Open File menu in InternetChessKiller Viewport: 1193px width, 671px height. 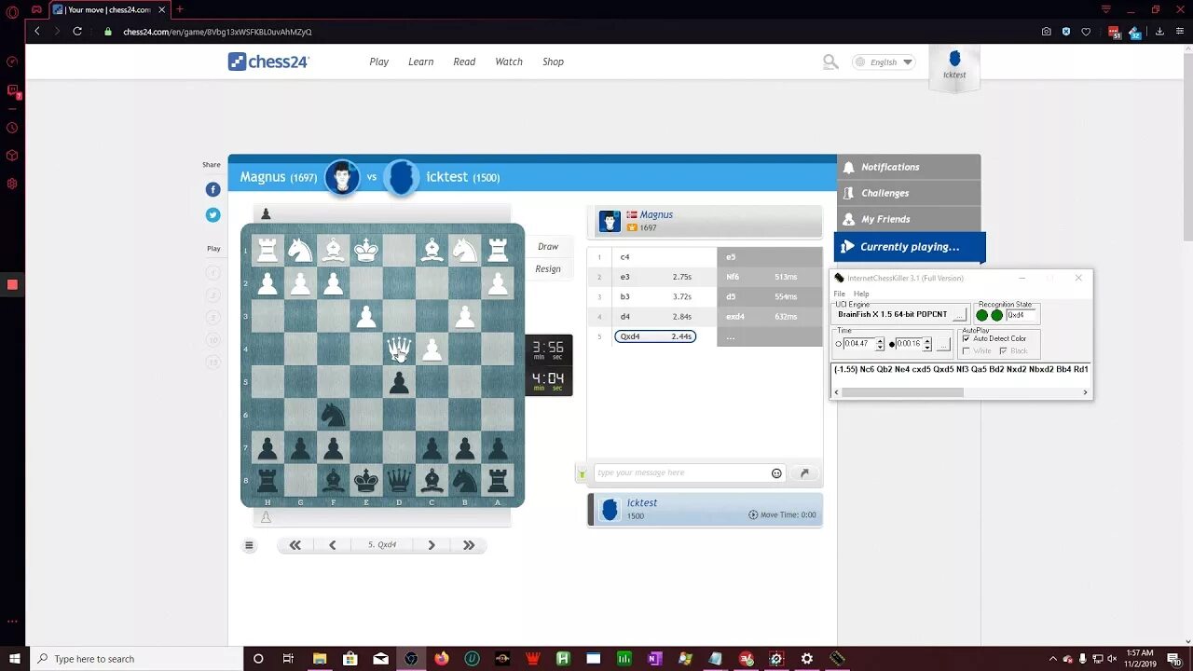(840, 294)
